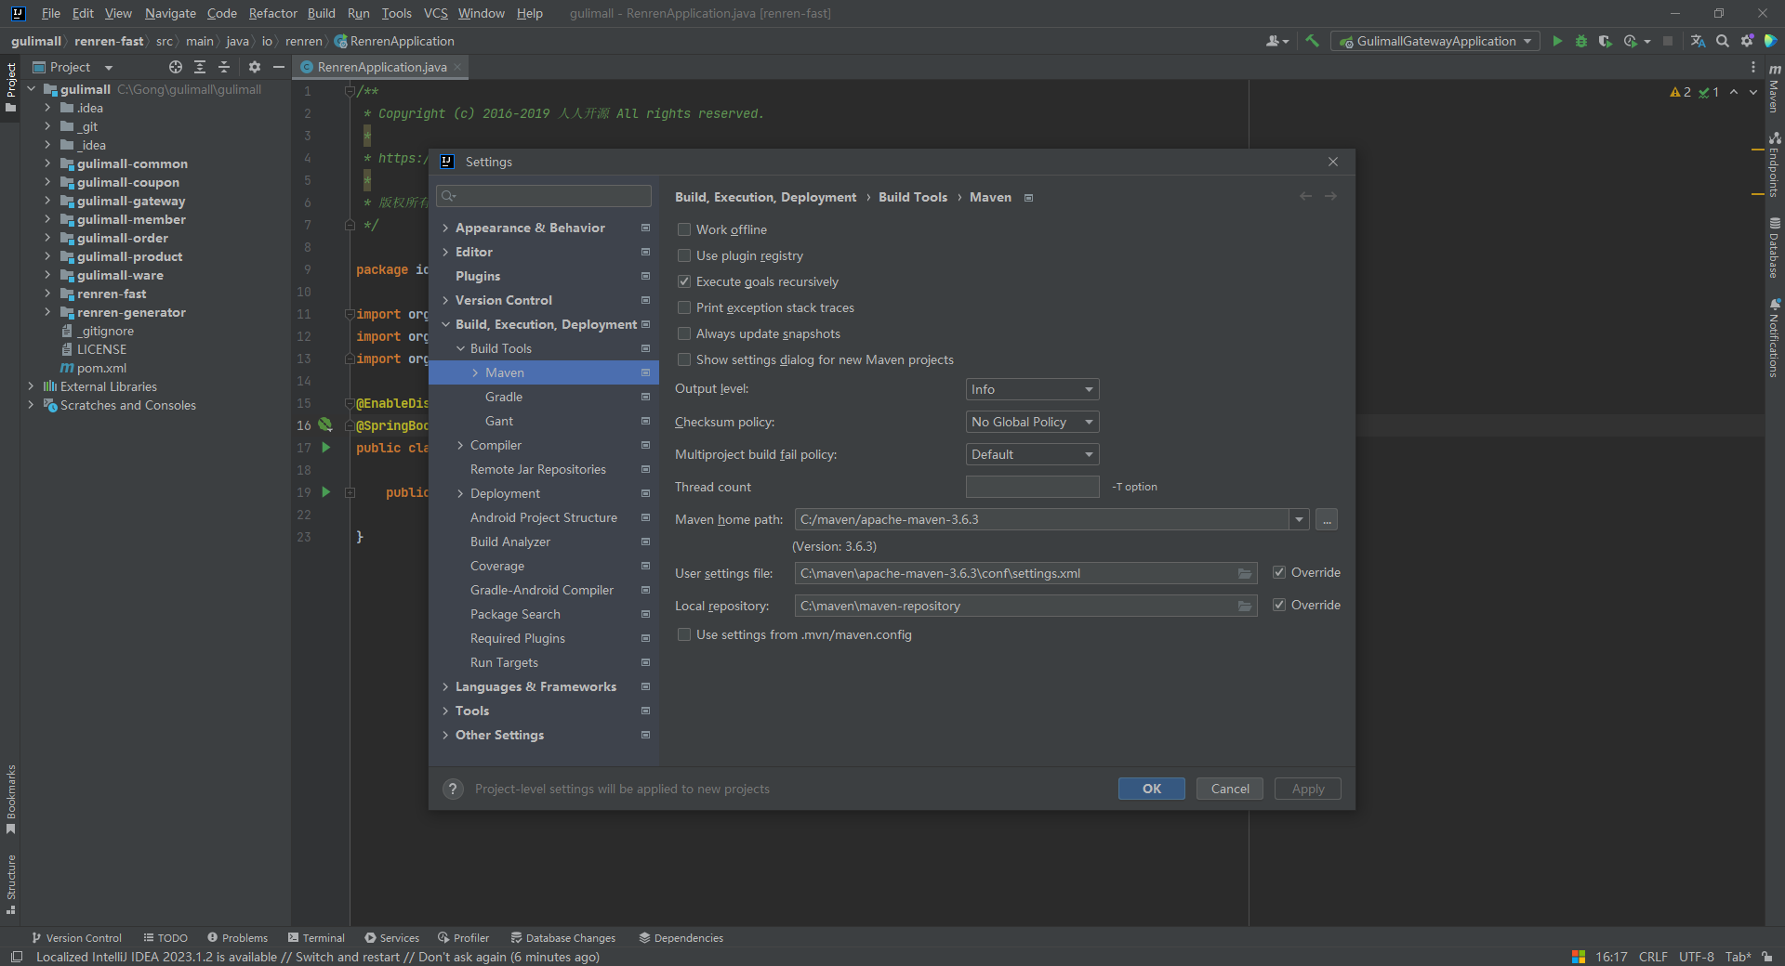Click the locate target icon in Project panel
1785x966 pixels.
tap(176, 67)
